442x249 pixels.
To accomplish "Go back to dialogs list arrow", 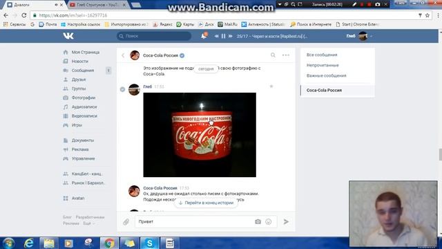I will pyautogui.click(x=123, y=55).
